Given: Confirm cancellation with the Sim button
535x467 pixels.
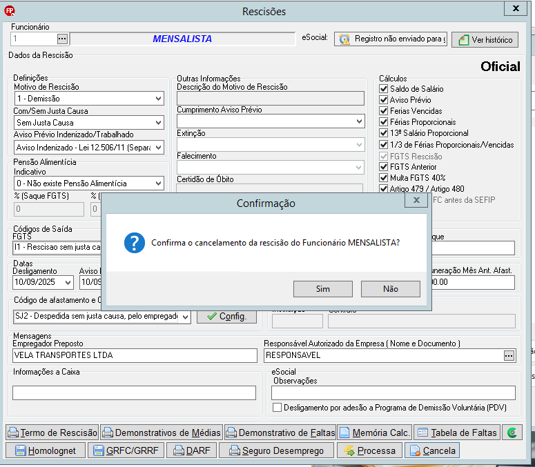Looking at the screenshot, I should (323, 289).
